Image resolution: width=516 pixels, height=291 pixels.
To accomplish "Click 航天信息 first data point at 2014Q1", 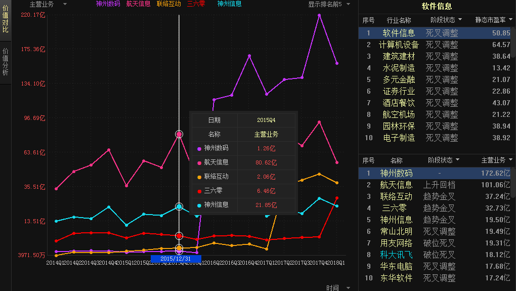I will tap(56, 189).
